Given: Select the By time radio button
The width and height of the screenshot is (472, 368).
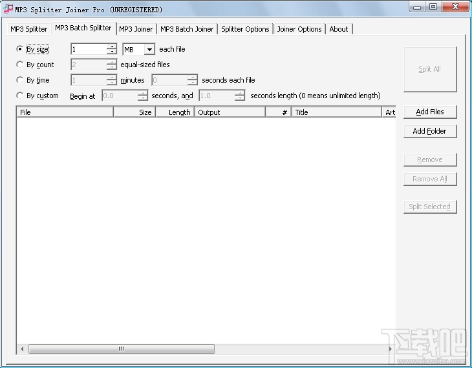Looking at the screenshot, I should pos(19,80).
